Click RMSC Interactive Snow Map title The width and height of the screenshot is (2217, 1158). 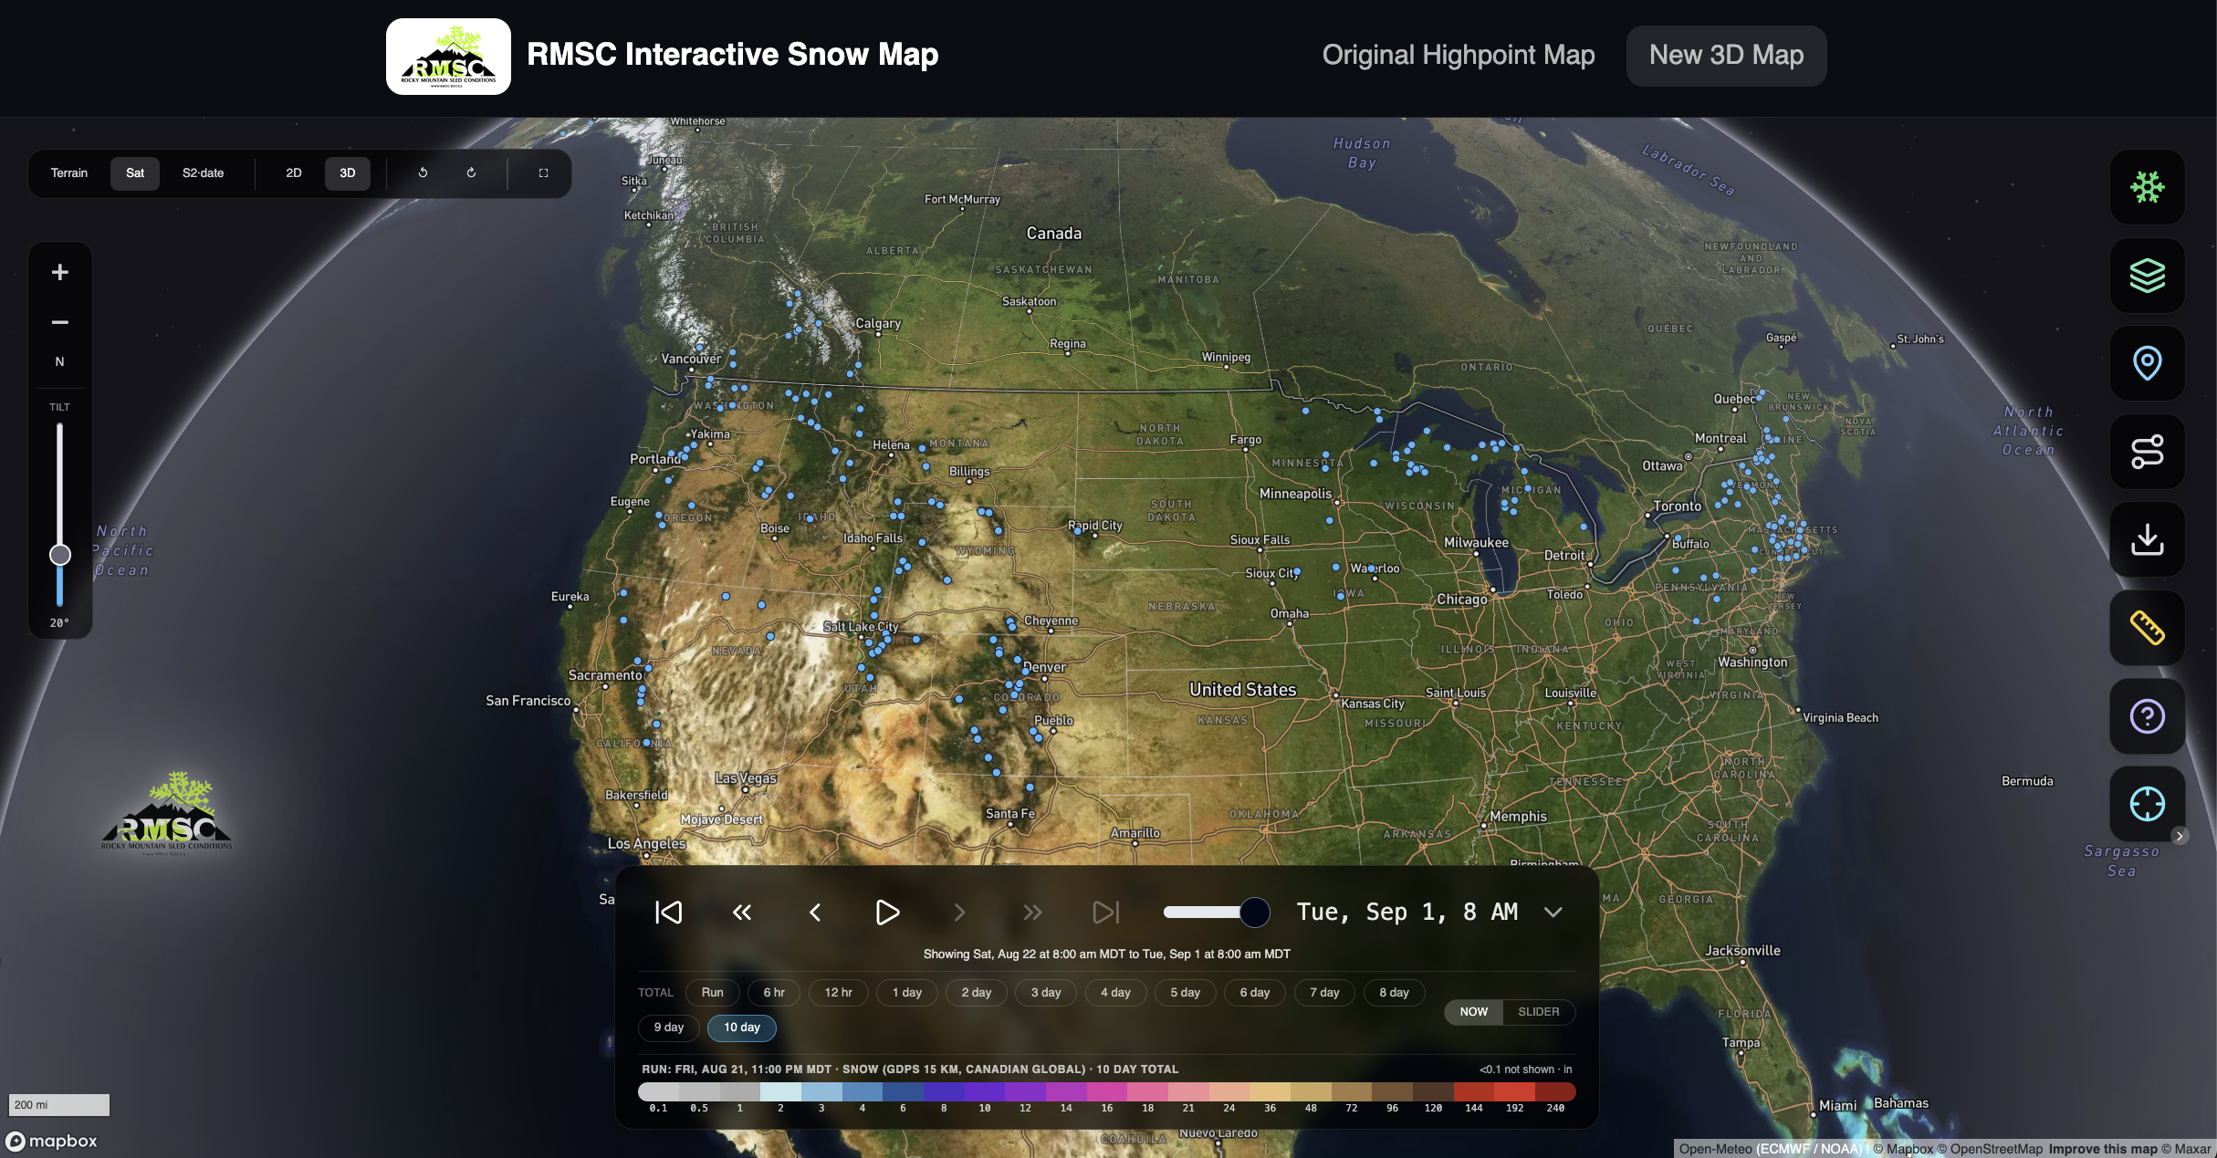pyautogui.click(x=733, y=55)
